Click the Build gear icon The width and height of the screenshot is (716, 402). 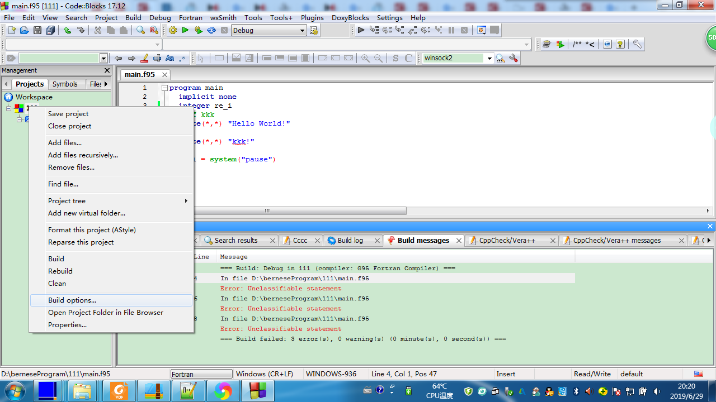173,30
